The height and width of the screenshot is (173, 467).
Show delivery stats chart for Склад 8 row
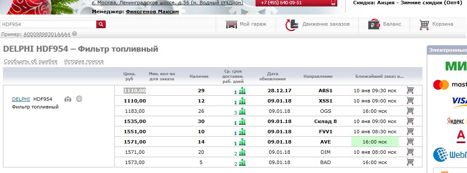(x=242, y=122)
